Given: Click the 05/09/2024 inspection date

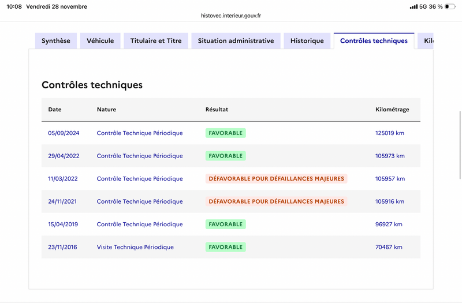Looking at the screenshot, I should tap(64, 133).
